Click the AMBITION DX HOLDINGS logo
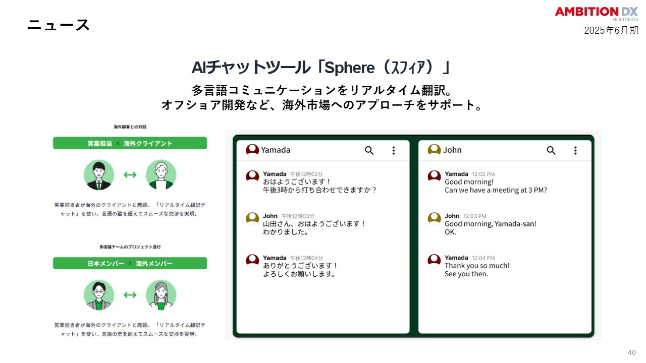The image size is (646, 363). 597,14
